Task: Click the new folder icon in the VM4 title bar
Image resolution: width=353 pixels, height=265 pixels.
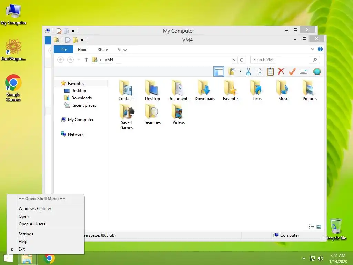Action: pyautogui.click(x=75, y=40)
